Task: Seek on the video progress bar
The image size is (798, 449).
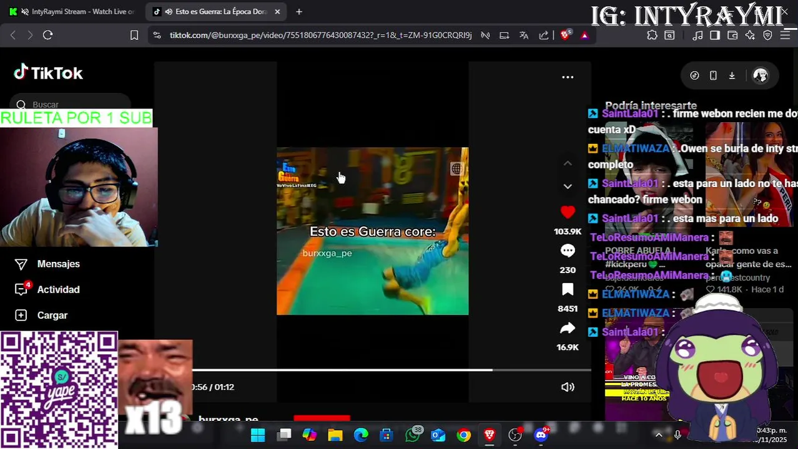Action: [391, 370]
